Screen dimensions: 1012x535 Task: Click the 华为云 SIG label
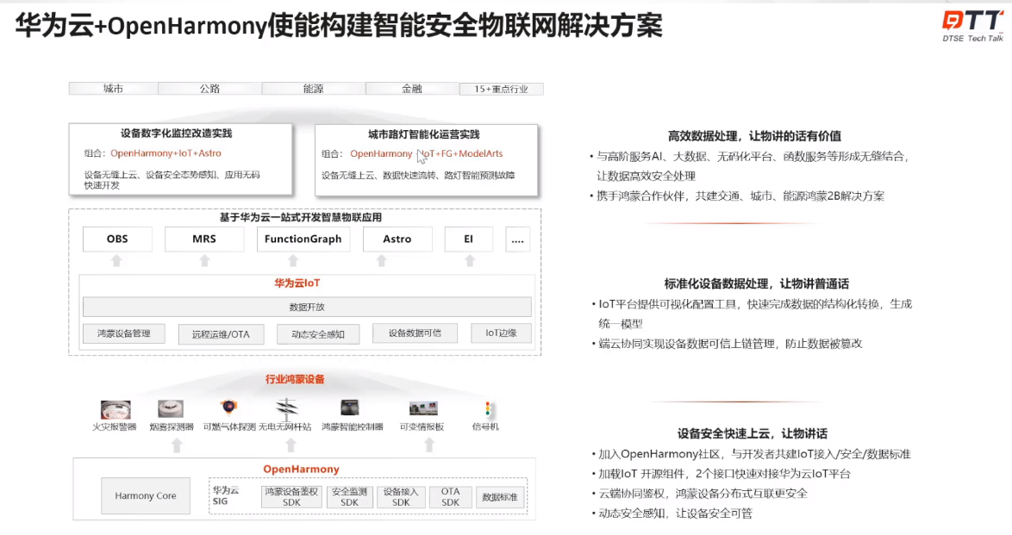click(x=226, y=495)
